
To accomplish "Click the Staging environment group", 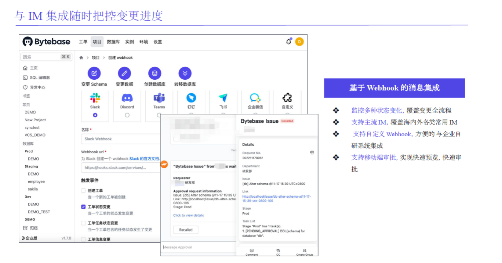I will click(x=31, y=166).
